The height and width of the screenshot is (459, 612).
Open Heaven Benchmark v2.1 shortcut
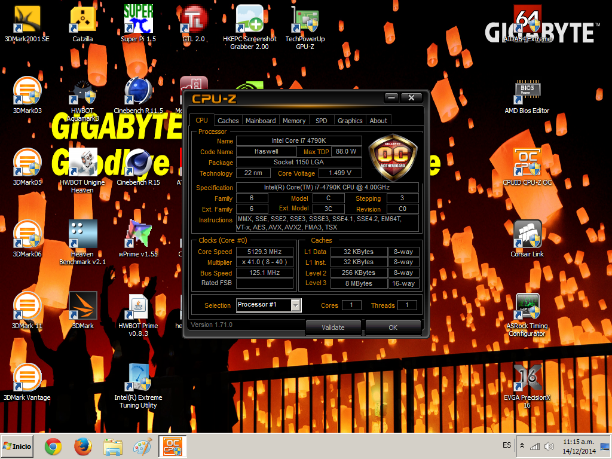82,243
